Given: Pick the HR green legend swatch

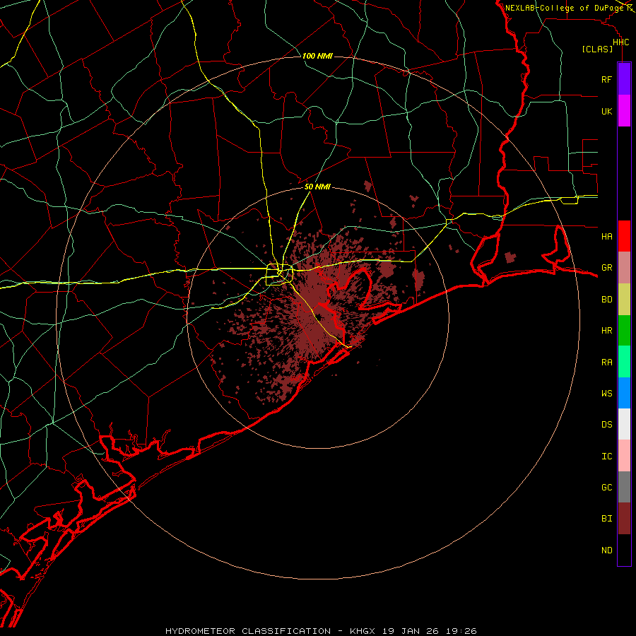Looking at the screenshot, I should 624,331.
